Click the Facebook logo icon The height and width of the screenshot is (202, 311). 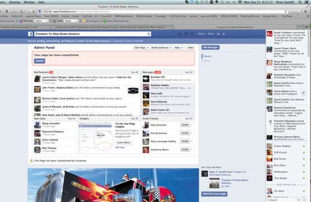coord(30,34)
